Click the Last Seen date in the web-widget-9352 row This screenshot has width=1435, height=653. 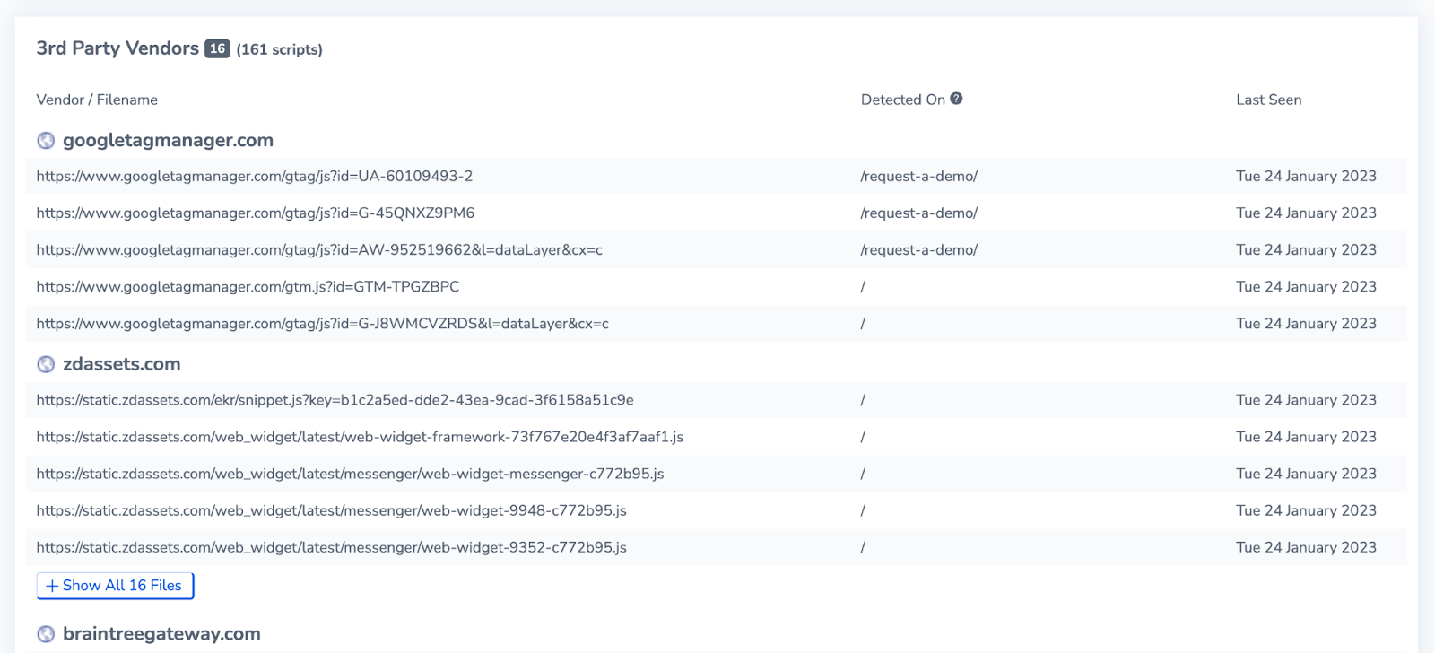point(1306,547)
